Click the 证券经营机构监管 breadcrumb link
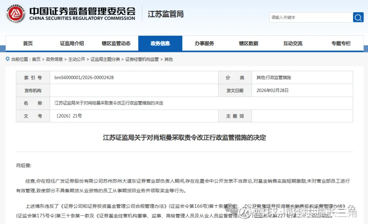Image resolution: width=368 pixels, height=224 pixels. point(142,59)
